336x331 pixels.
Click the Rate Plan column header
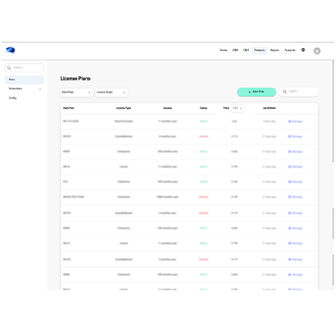click(69, 108)
